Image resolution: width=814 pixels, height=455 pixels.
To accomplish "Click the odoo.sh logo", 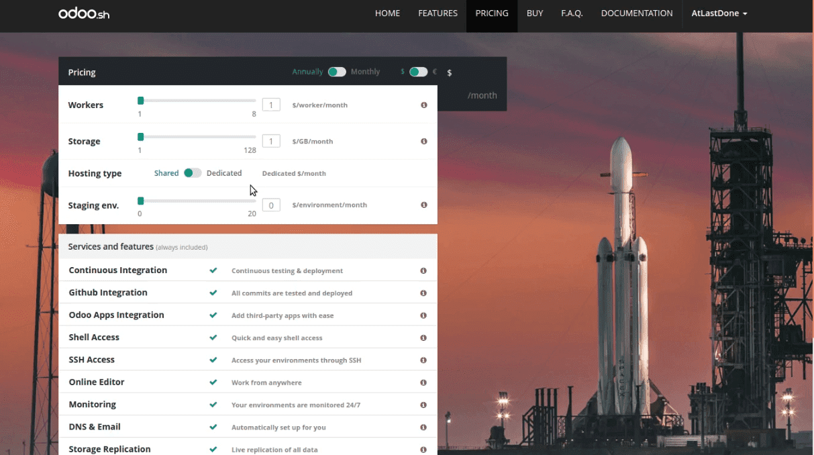I will point(84,13).
